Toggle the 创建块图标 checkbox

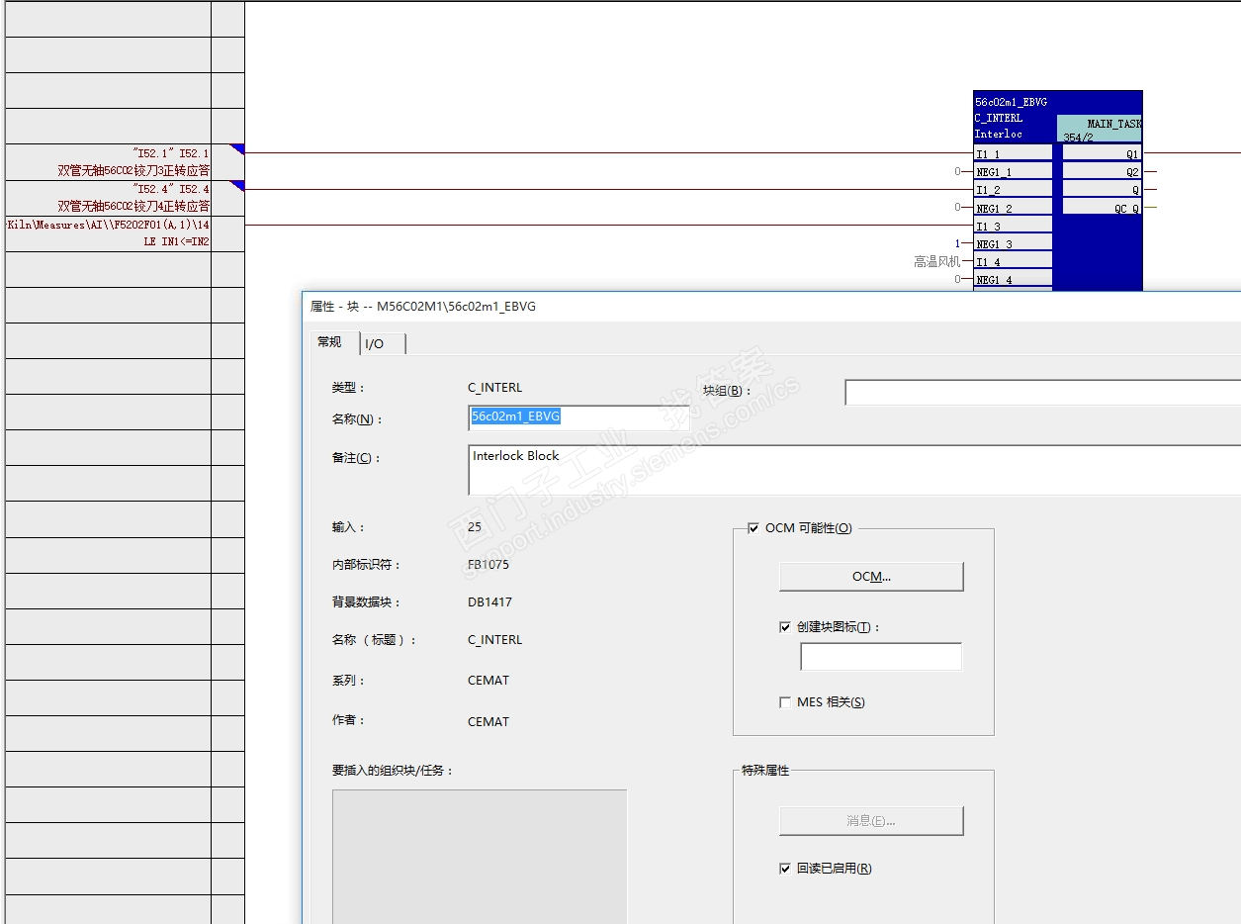point(785,627)
